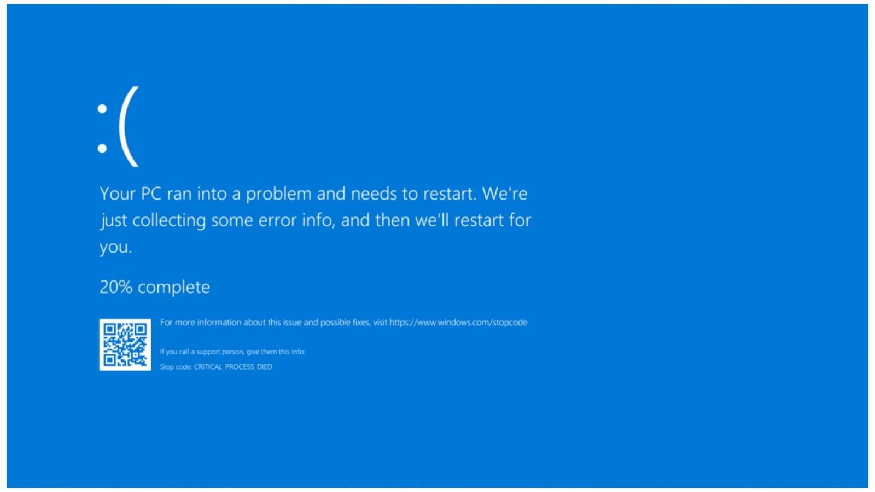Click the QR code's bottom-left finder square

(109, 360)
